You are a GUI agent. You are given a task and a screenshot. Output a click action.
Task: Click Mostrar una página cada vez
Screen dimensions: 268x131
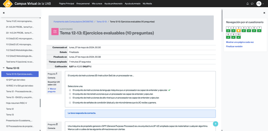point(240,42)
